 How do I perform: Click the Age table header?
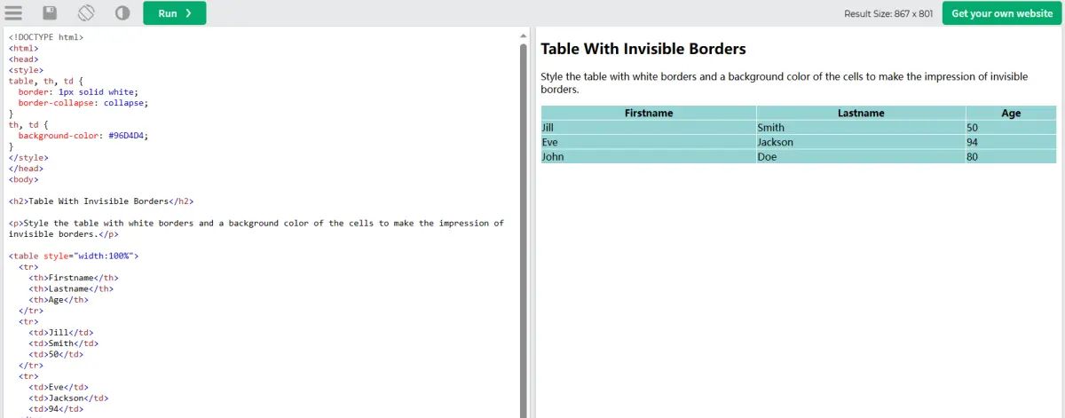tap(1011, 113)
